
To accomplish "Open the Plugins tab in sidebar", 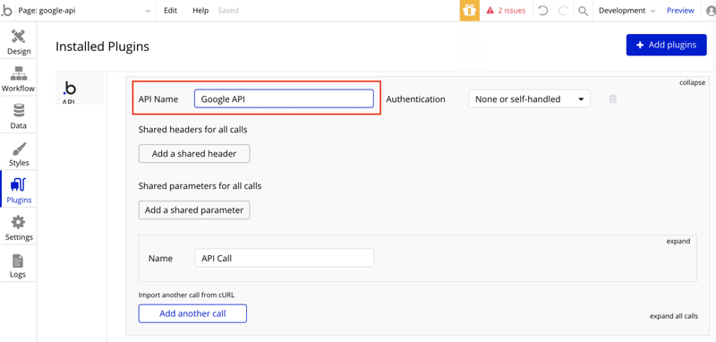I will (x=19, y=190).
